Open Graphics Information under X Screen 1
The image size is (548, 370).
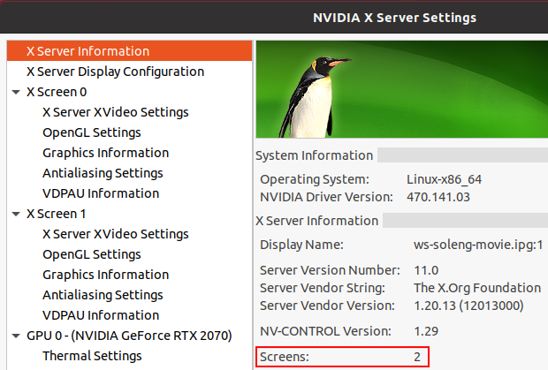point(105,275)
